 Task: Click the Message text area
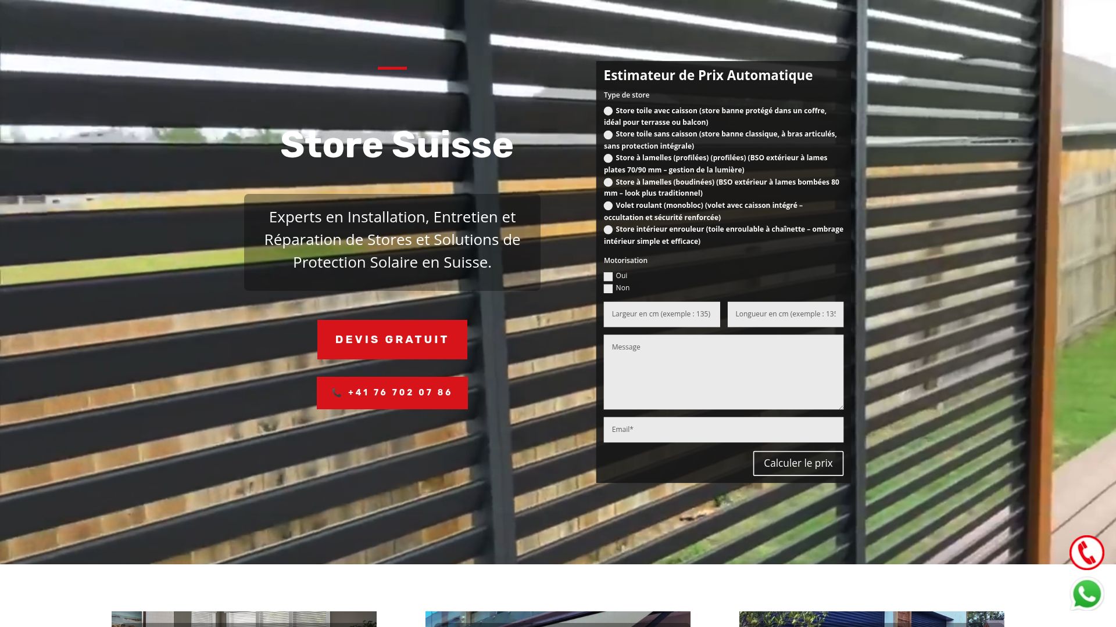723,372
